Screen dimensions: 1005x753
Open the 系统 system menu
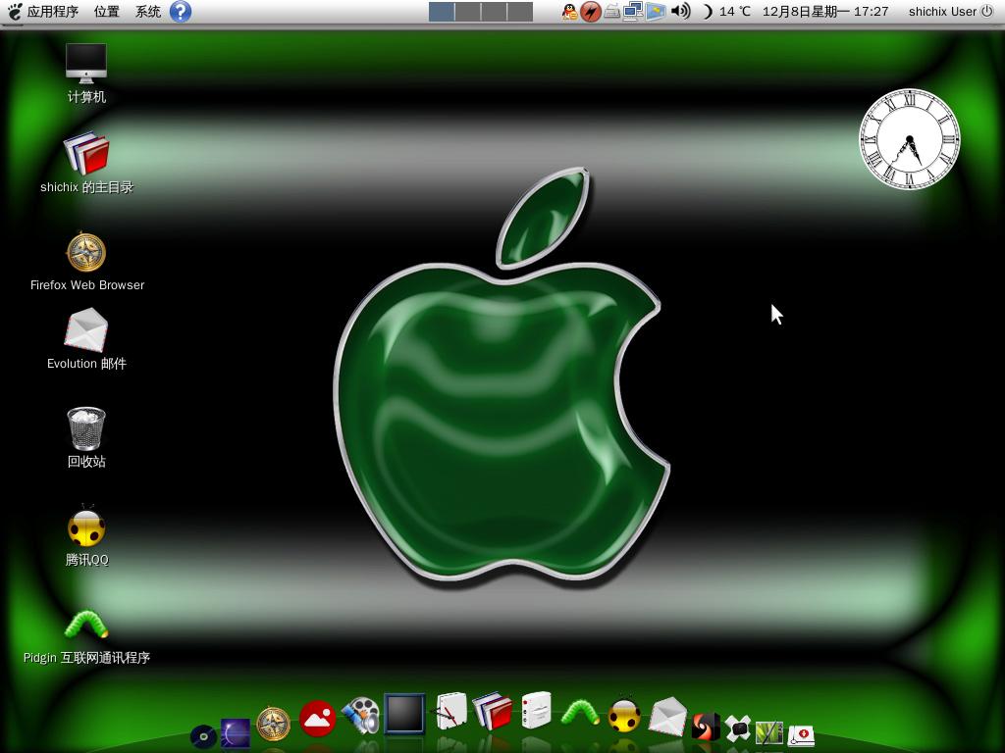[148, 12]
